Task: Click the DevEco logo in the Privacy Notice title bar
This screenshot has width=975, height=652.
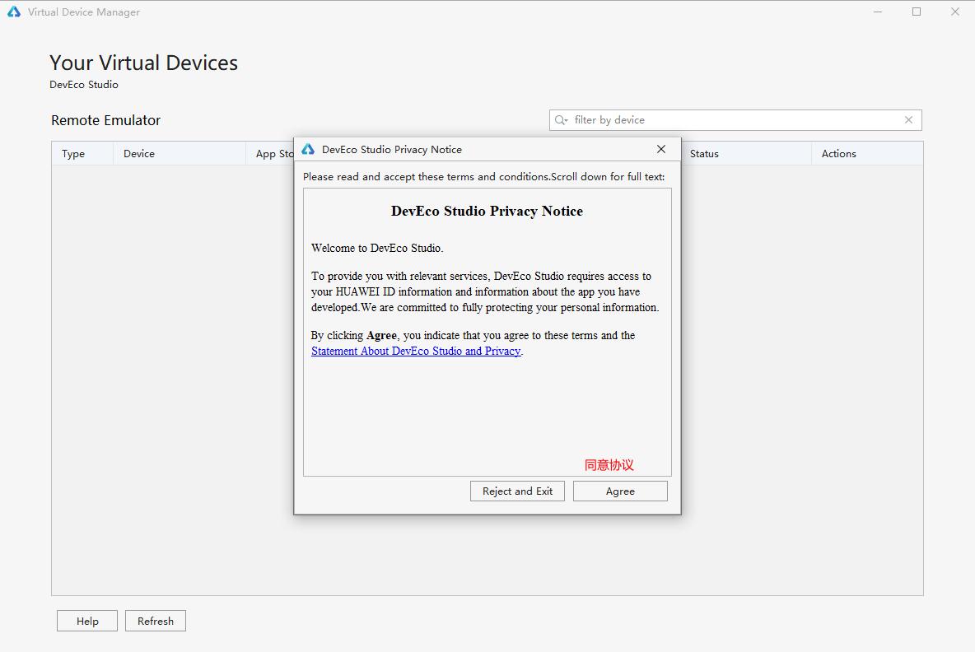Action: [x=308, y=149]
